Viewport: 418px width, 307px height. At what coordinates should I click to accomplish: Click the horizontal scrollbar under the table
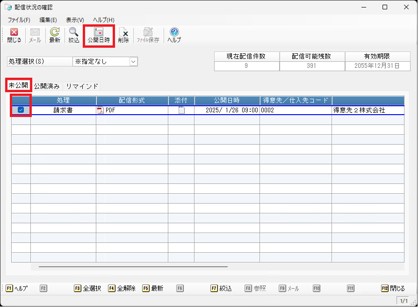133,266
